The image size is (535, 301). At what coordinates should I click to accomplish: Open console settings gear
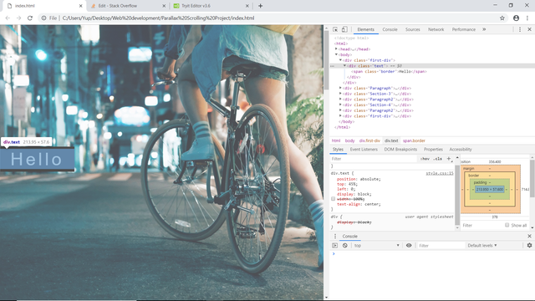pos(529,245)
